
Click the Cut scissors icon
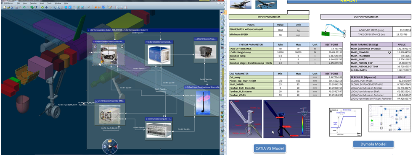[x=12, y=7]
